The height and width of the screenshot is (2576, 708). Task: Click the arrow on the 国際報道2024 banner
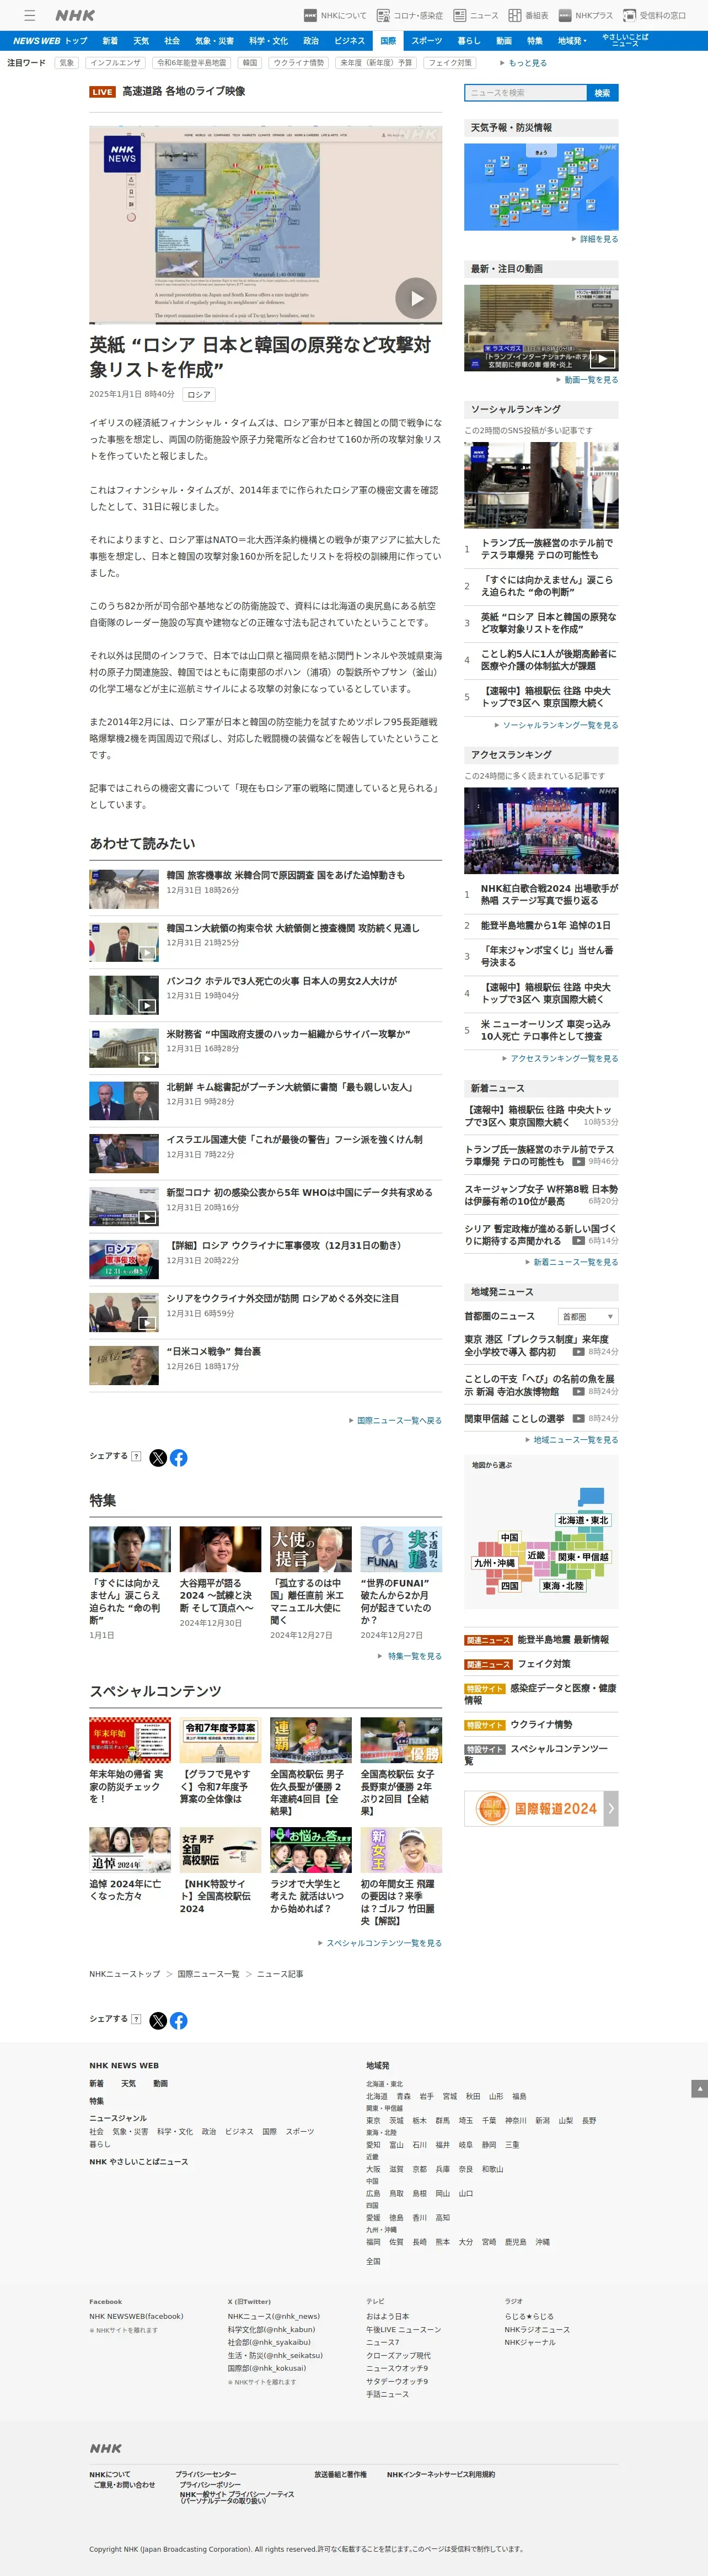611,1808
